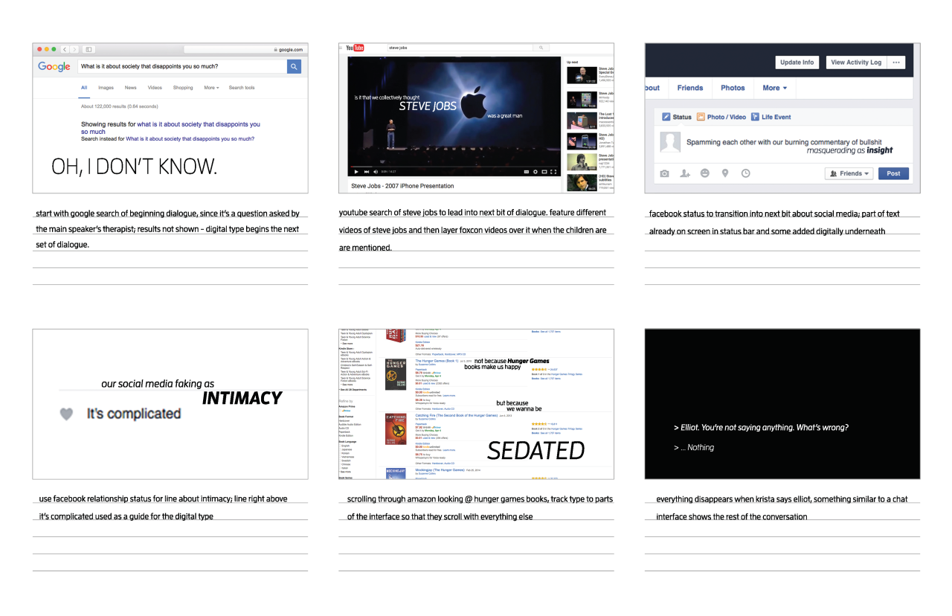
Task: Click the YouTube logo
Action: point(354,48)
